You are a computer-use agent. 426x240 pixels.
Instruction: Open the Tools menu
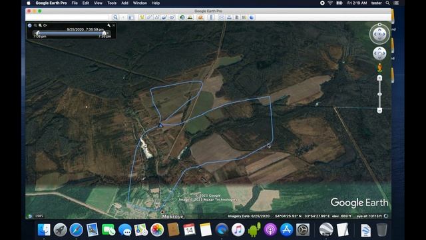pos(112,3)
